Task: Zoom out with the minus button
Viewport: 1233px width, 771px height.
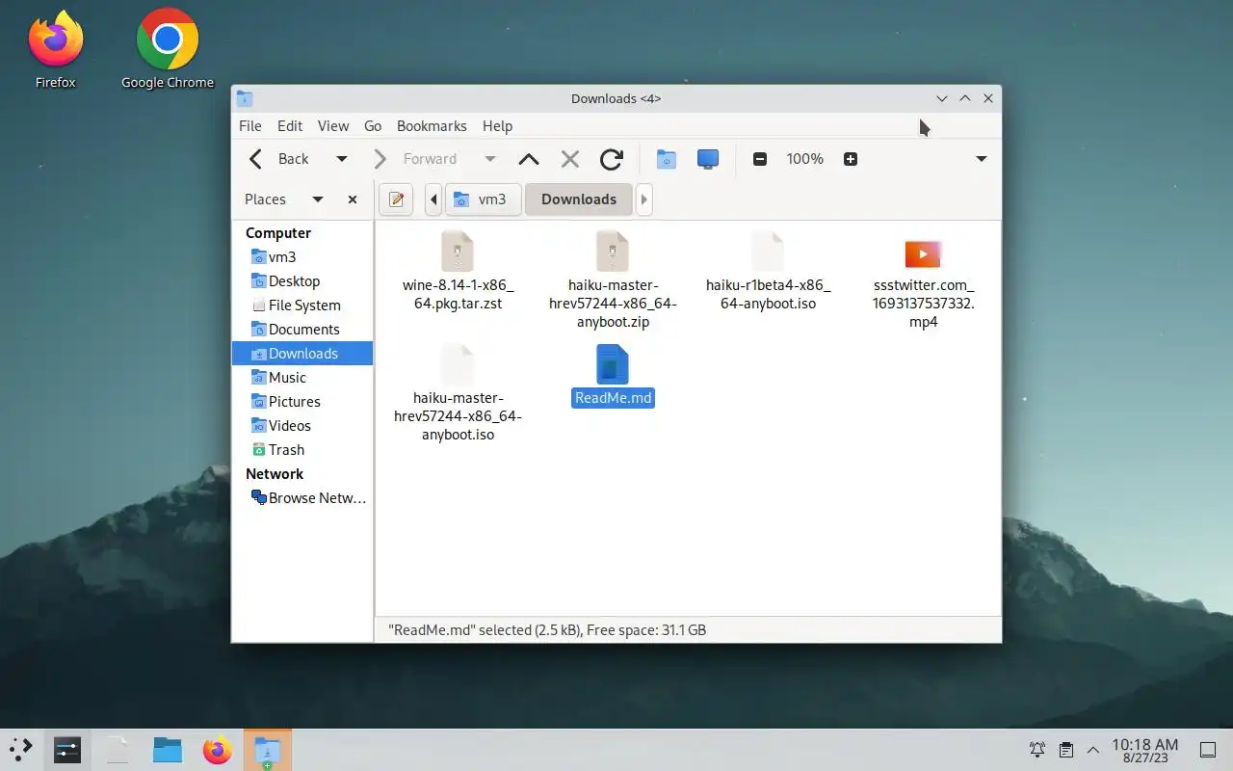Action: (760, 159)
